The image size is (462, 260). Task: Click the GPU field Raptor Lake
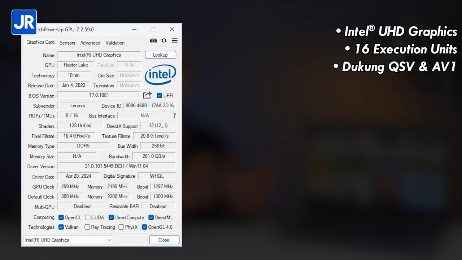76,65
